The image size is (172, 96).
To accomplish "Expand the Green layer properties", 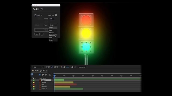I will click(32, 80).
